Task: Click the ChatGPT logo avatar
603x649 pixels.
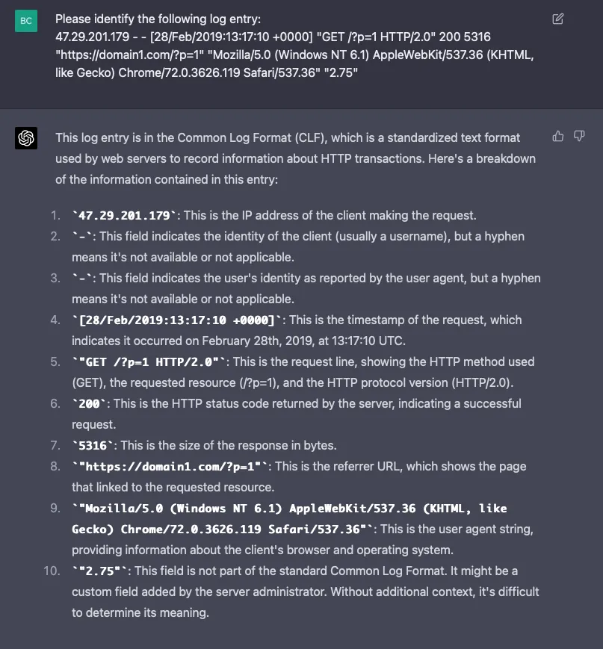Action: (26, 138)
